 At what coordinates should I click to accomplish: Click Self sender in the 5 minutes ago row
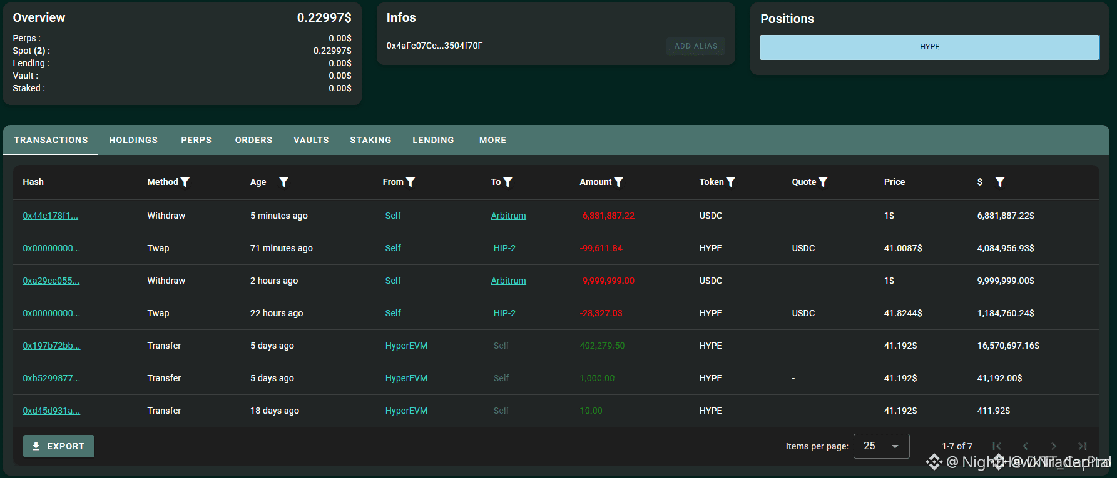tap(393, 216)
